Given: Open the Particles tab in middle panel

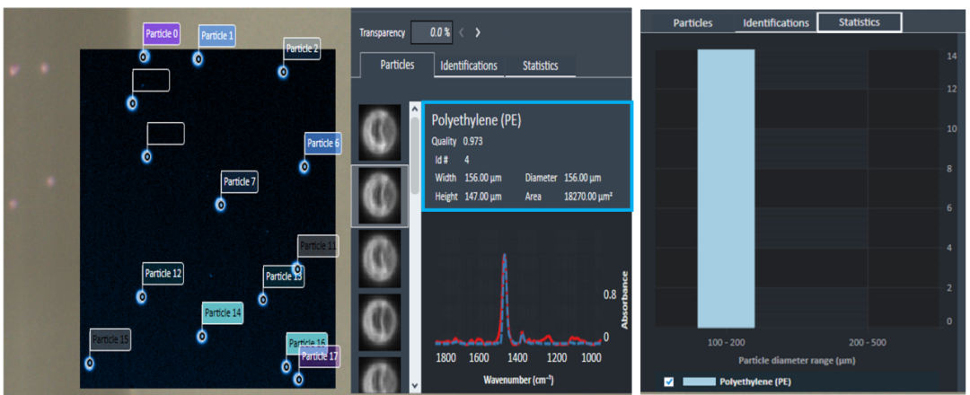Looking at the screenshot, I should pos(397,65).
